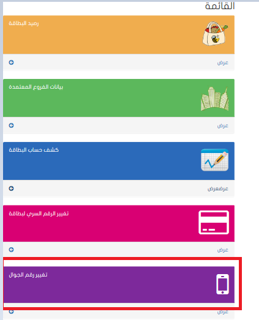Select the تغيير الرقم السري لبطاقة title
The height and width of the screenshot is (320, 259).
pos(38,214)
